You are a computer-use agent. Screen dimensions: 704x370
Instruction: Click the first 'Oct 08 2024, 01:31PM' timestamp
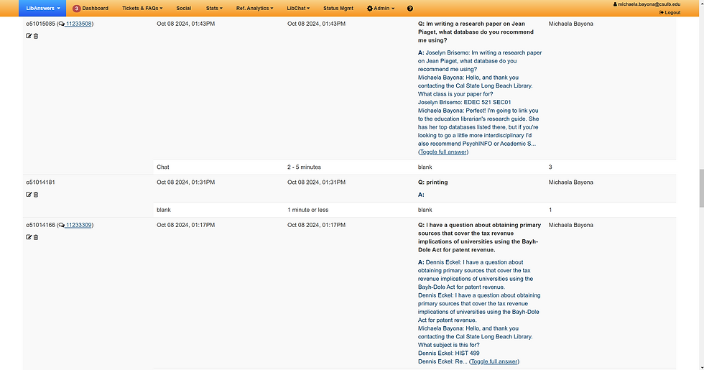[x=186, y=182]
